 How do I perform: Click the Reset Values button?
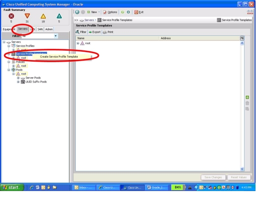[x=239, y=177]
